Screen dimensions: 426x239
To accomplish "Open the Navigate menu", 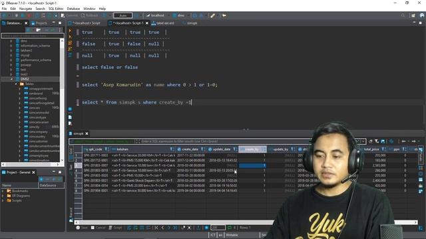I will pyautogui.click(x=25, y=9).
